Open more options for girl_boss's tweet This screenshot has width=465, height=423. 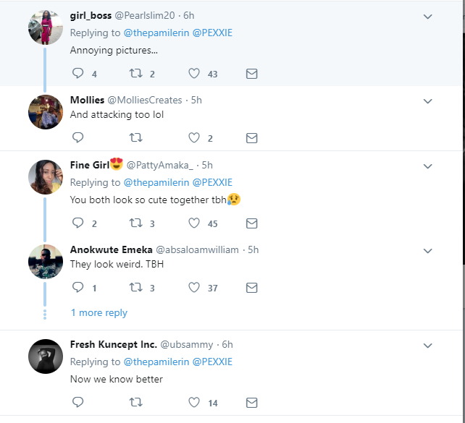(427, 17)
